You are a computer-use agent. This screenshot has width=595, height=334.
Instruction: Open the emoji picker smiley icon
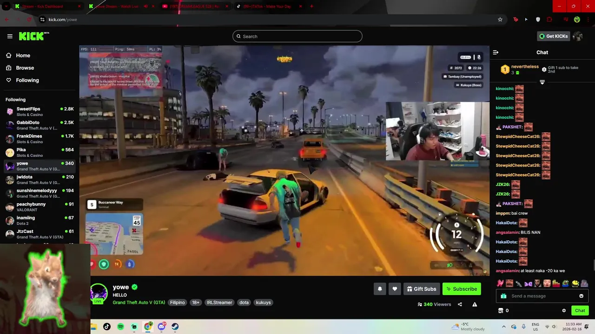tap(581, 296)
